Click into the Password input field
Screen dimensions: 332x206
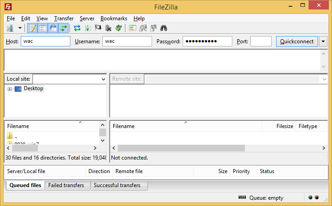[x=207, y=41]
